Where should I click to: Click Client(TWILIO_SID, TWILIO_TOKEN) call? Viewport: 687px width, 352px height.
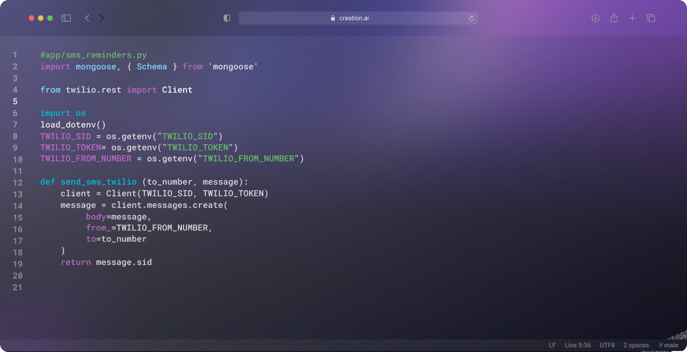(187, 194)
